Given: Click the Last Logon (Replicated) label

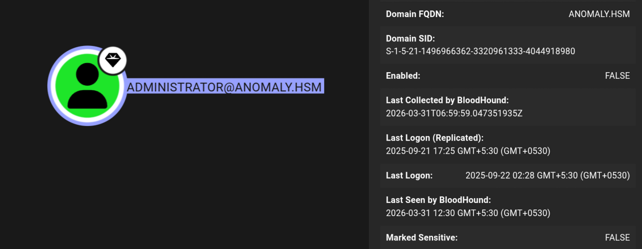Looking at the screenshot, I should point(435,138).
